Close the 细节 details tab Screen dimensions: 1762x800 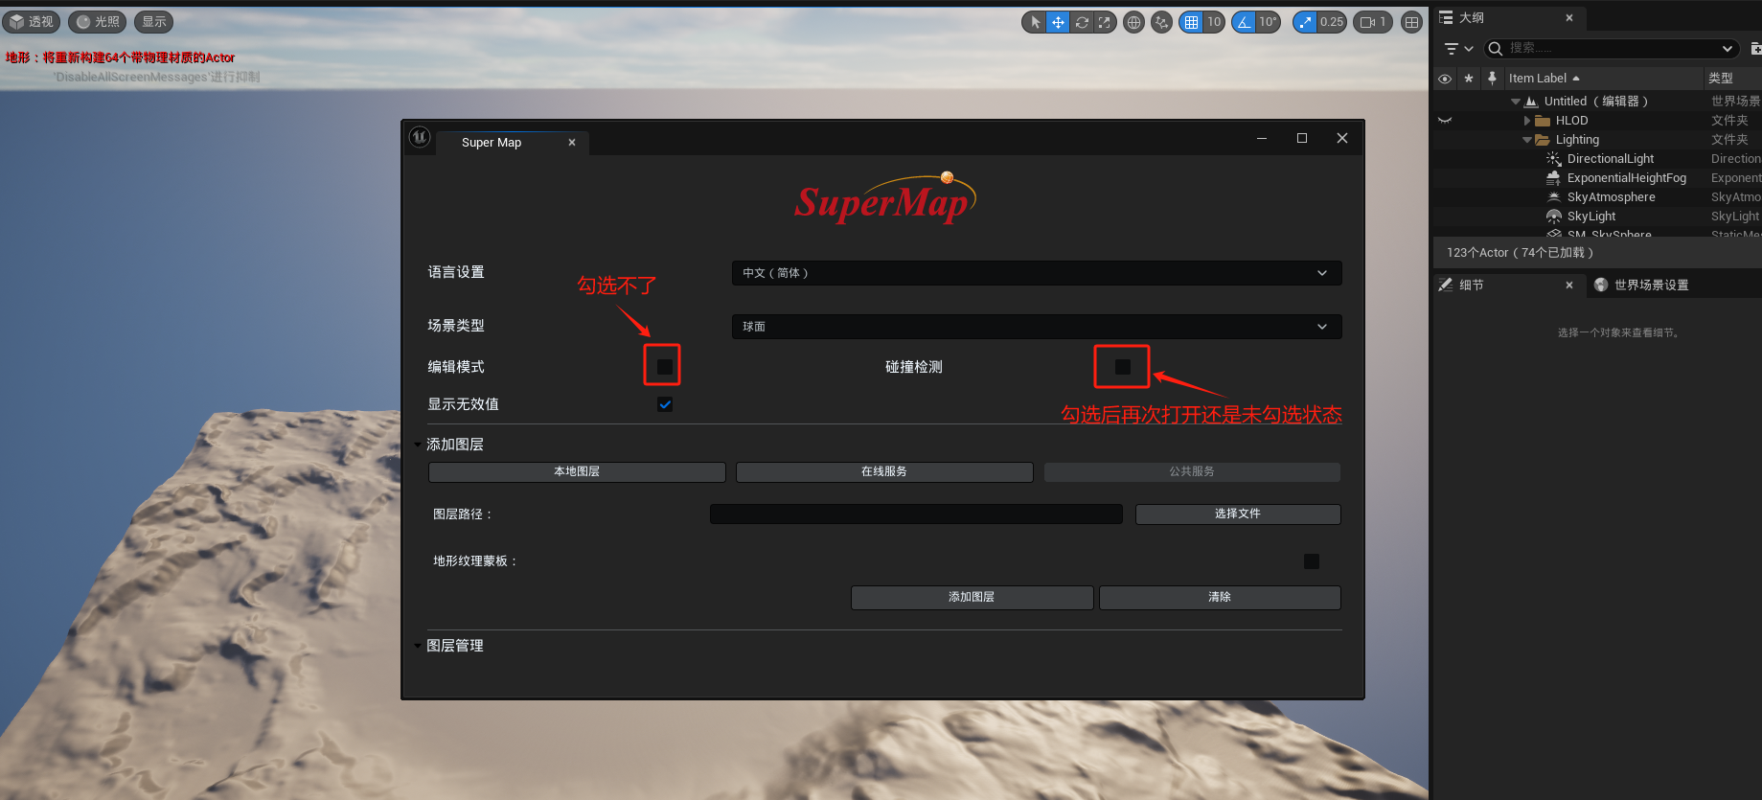(x=1569, y=285)
